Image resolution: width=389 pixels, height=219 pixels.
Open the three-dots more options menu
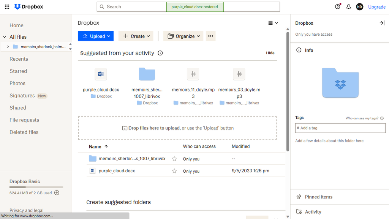point(211,36)
